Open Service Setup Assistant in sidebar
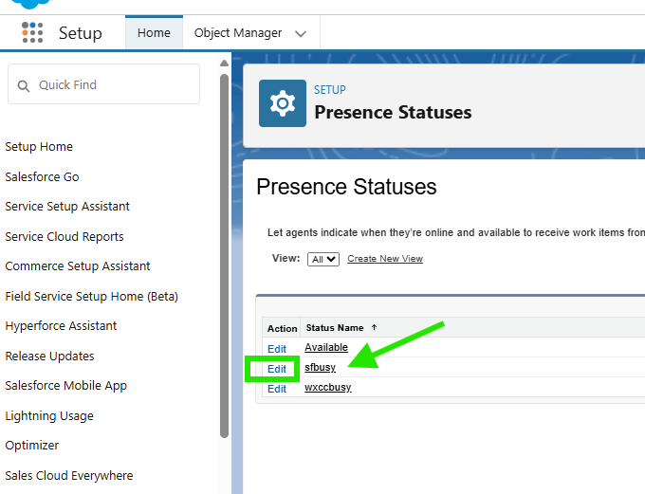645x494 pixels. pos(67,206)
